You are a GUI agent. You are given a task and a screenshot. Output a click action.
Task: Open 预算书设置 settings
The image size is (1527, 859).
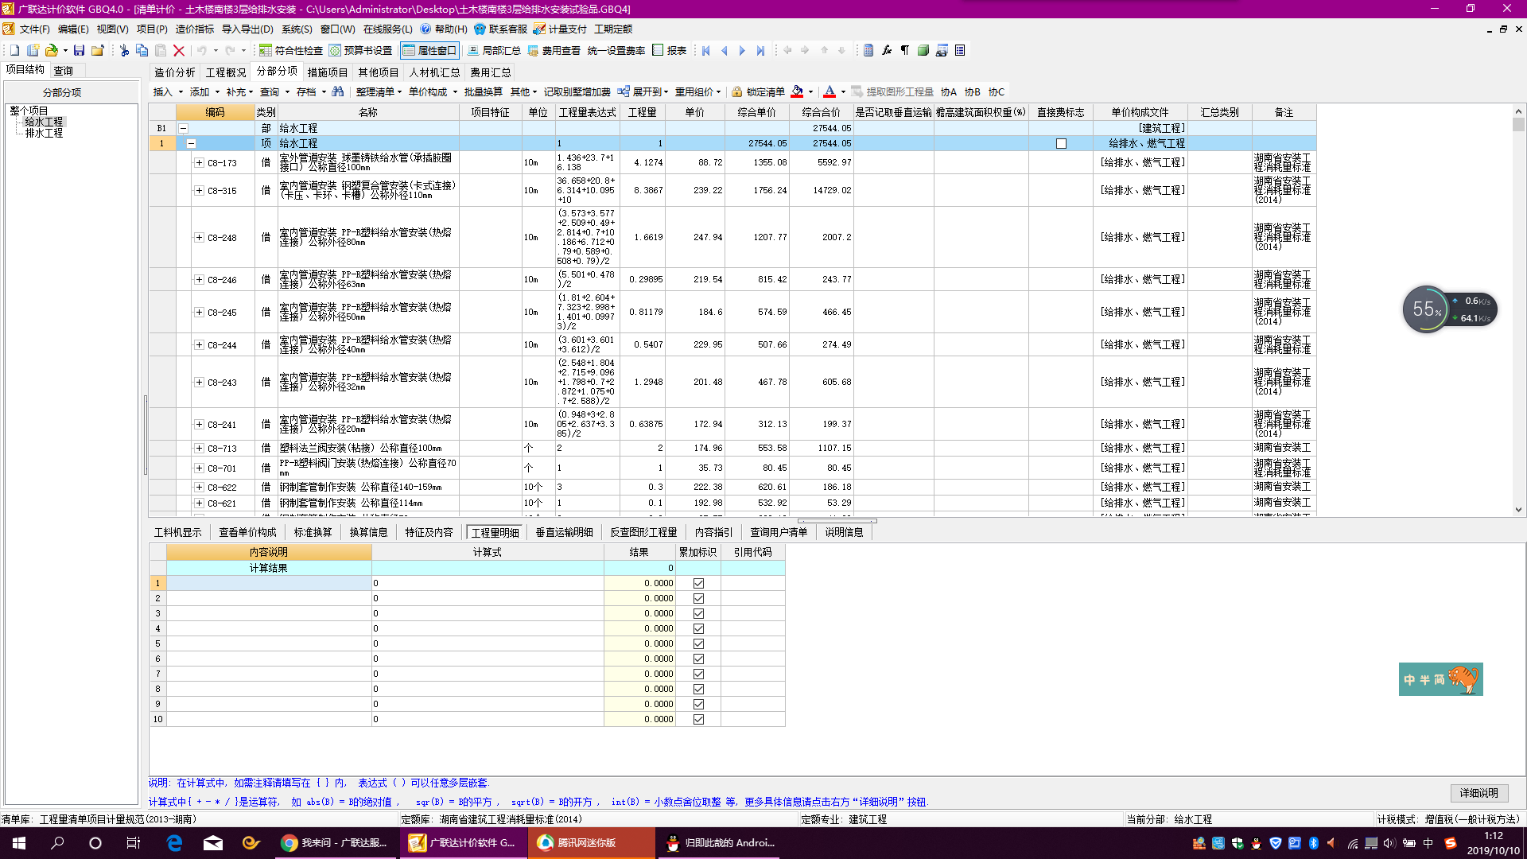click(x=360, y=50)
